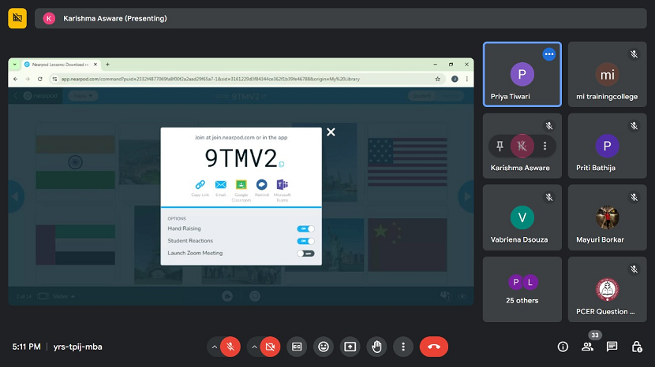Screen dimensions: 655x367
Task: Expand video settings arrow beside camera
Action: 254,347
